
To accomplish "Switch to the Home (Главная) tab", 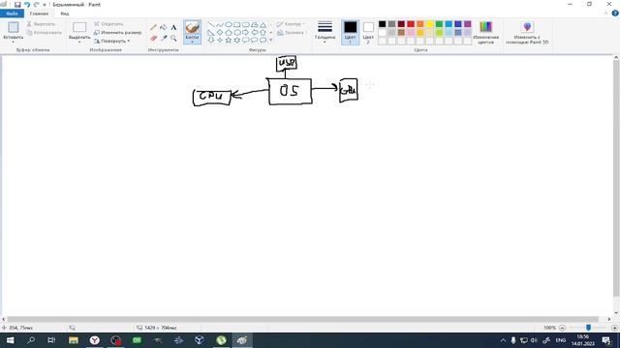I will 39,14.
